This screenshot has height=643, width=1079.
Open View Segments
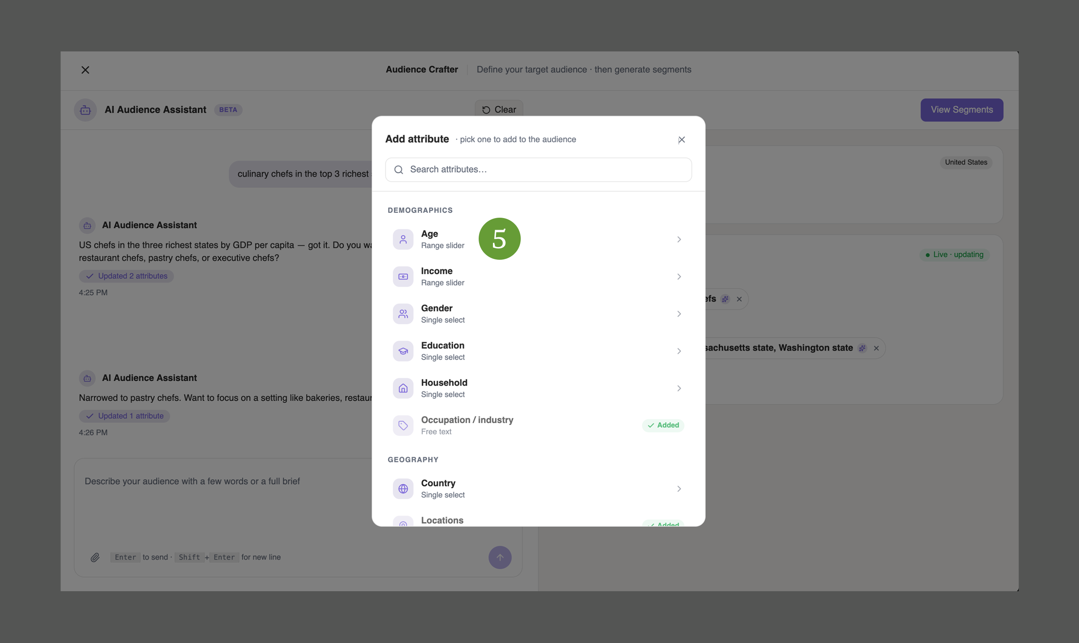tap(961, 110)
